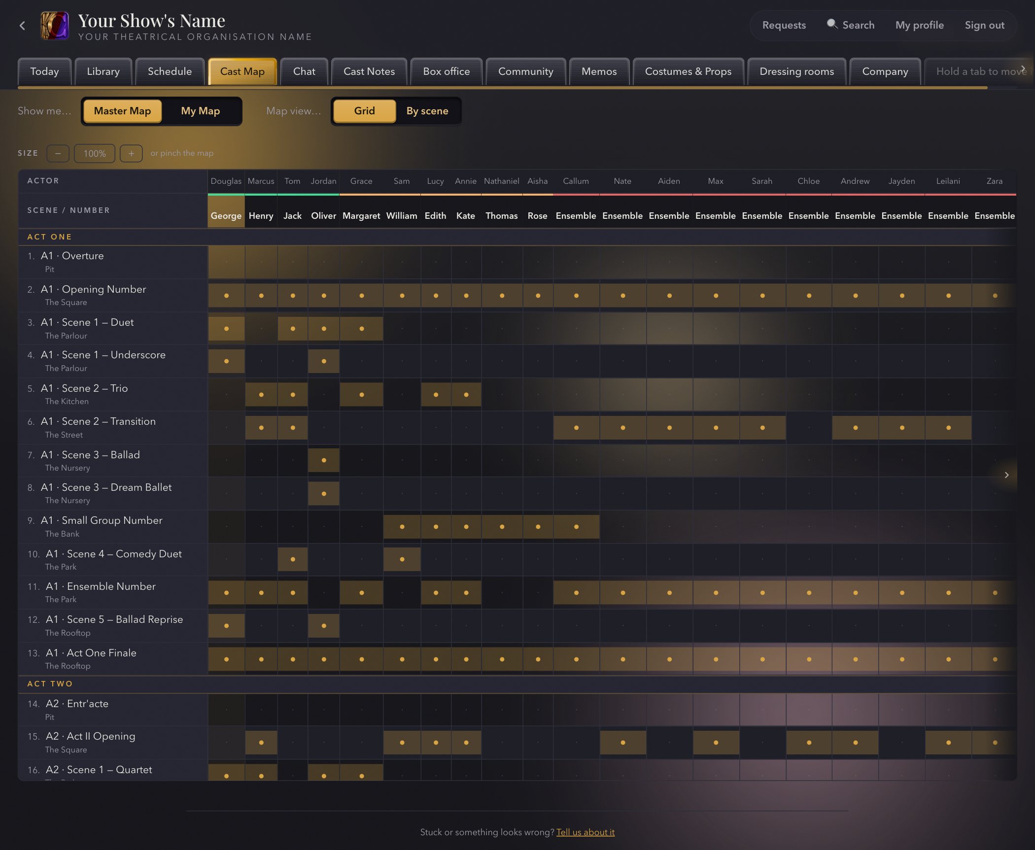Open the Dressing rooms tab
Screen dimensions: 1035x850
point(796,72)
